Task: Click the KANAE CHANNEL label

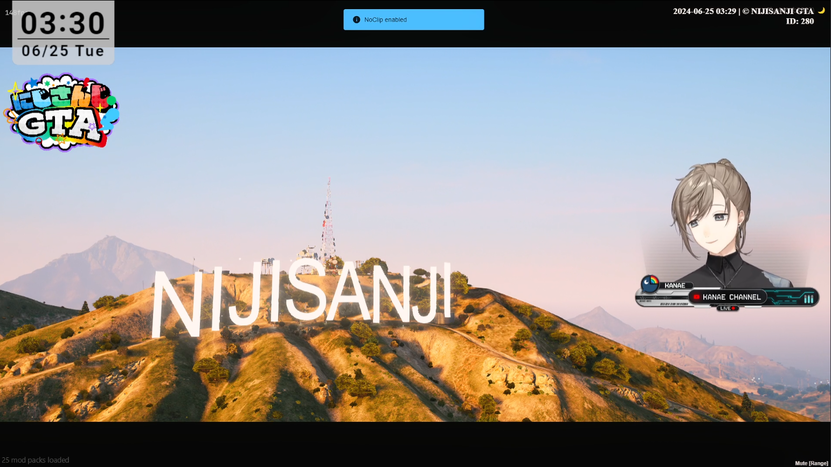Action: tap(731, 297)
